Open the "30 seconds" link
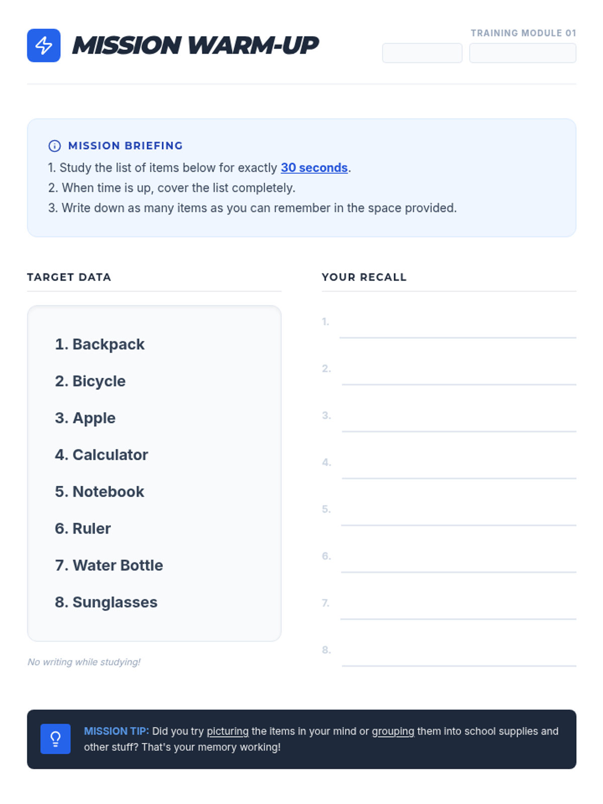The height and width of the screenshot is (804, 603). (314, 168)
